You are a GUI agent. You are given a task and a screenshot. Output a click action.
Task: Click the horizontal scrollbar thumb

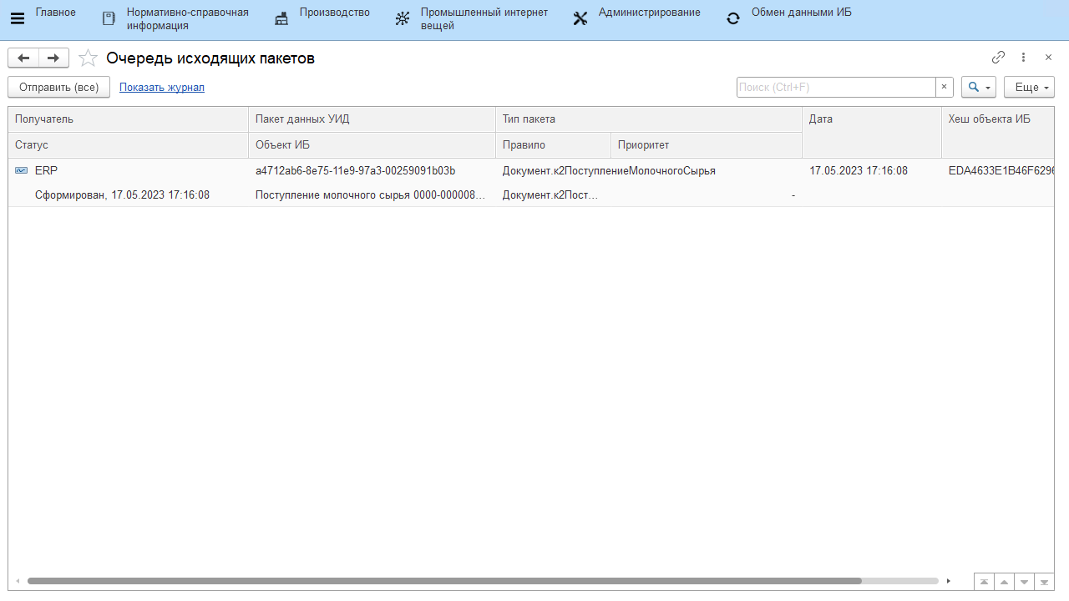pos(443,581)
